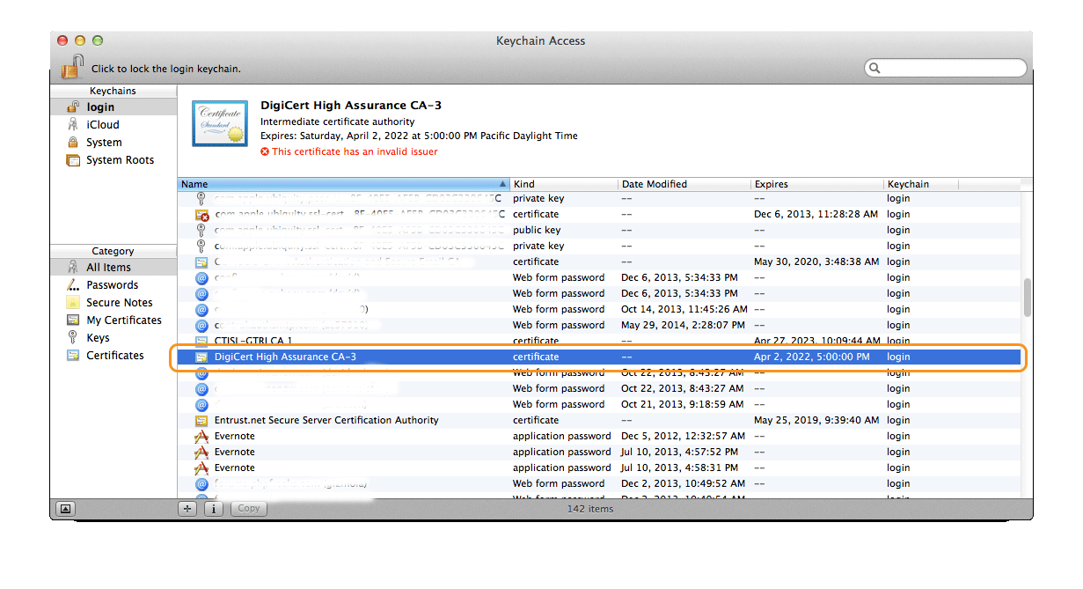Click the red invalid issuer error icon
Image resolution: width=1083 pixels, height=589 pixels.
tap(265, 151)
